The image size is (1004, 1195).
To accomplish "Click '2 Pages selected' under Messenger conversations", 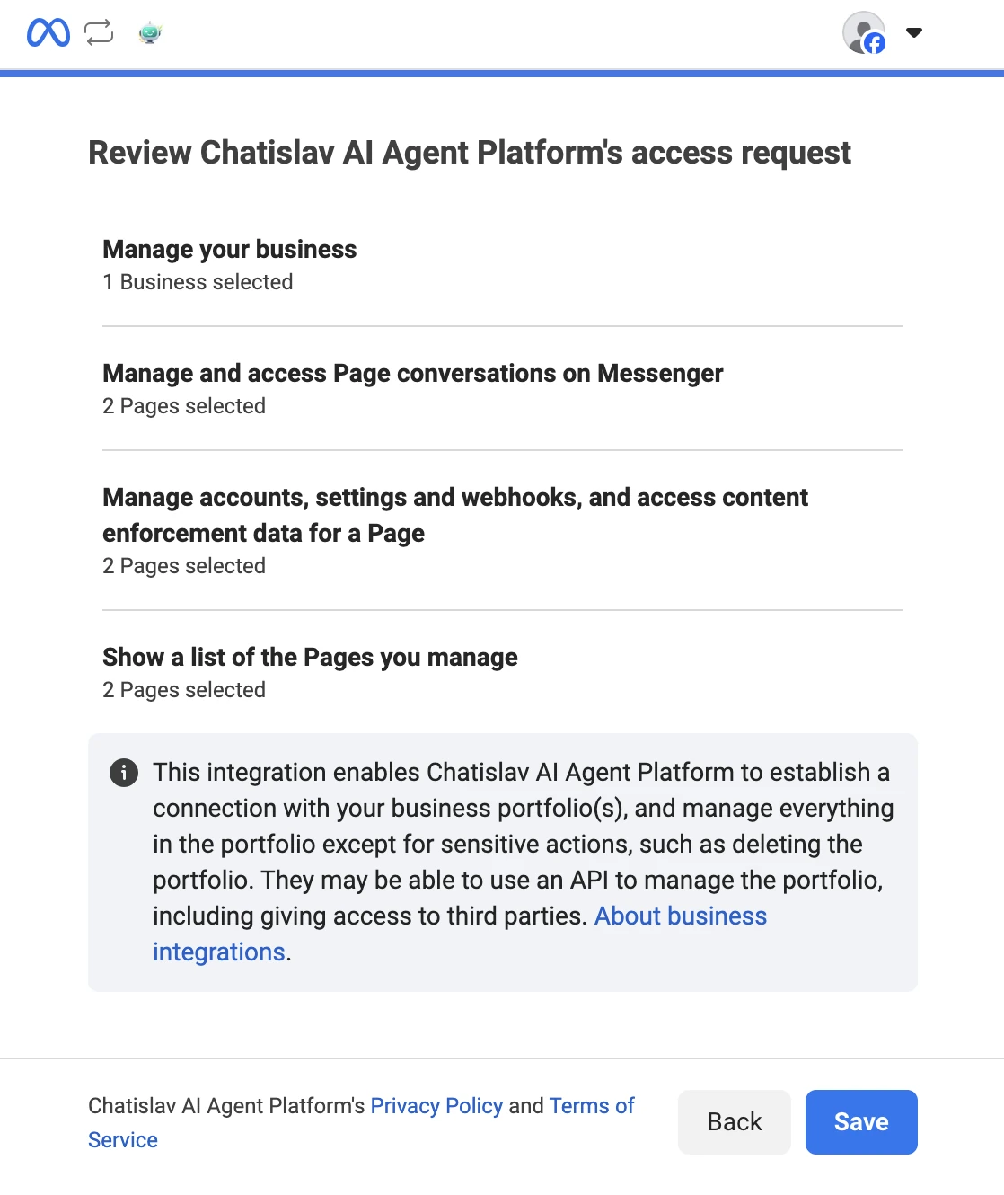I will [184, 406].
